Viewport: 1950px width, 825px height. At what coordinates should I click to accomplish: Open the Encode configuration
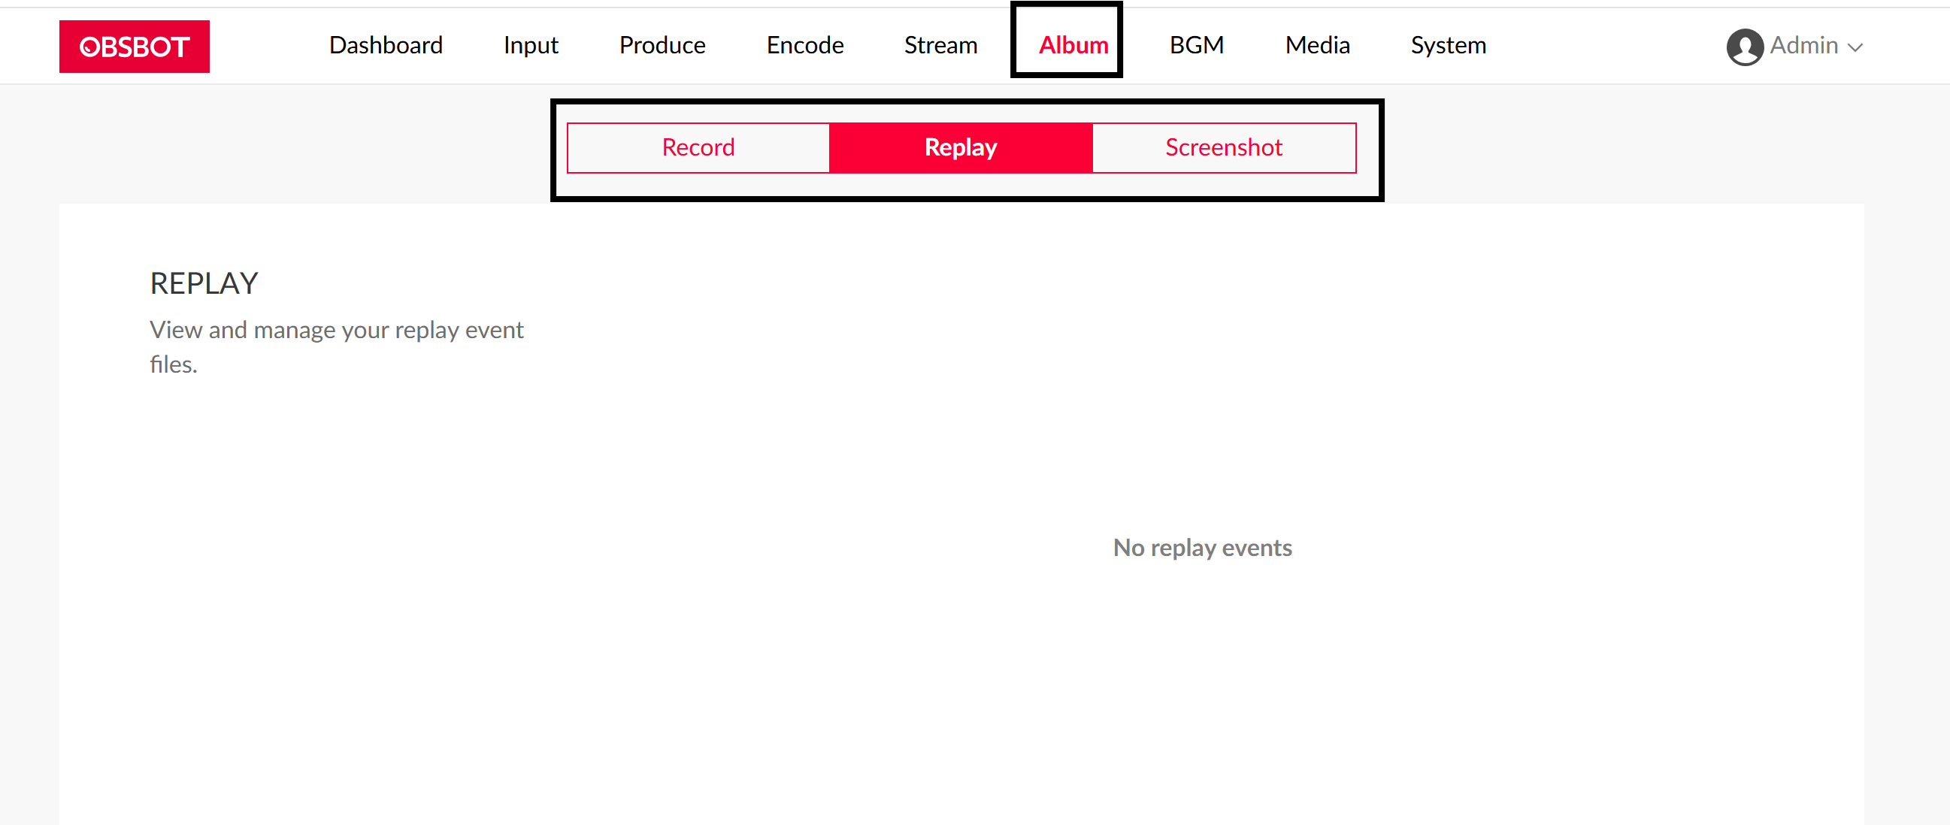[806, 45]
